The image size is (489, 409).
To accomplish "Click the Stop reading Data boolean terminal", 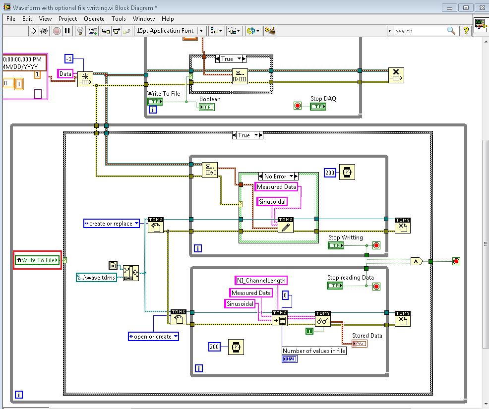I will click(335, 286).
